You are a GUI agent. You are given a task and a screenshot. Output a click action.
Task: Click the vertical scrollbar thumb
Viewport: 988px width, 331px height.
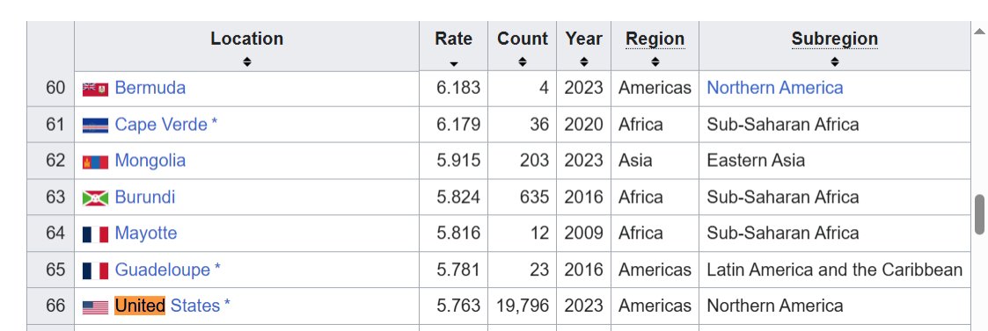pos(979,214)
